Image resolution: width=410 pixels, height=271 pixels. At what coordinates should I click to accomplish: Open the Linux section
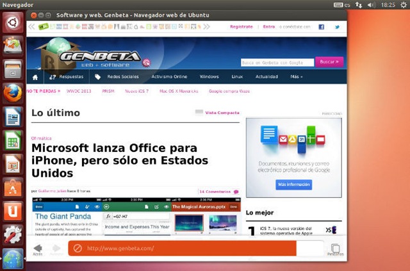(x=237, y=77)
